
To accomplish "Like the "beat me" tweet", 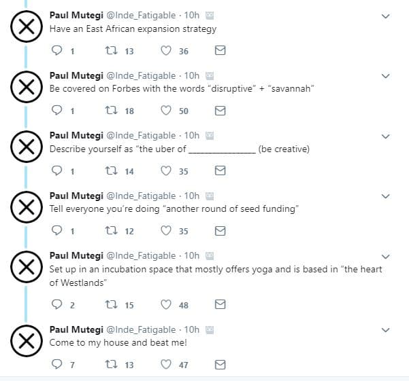I will [166, 365].
